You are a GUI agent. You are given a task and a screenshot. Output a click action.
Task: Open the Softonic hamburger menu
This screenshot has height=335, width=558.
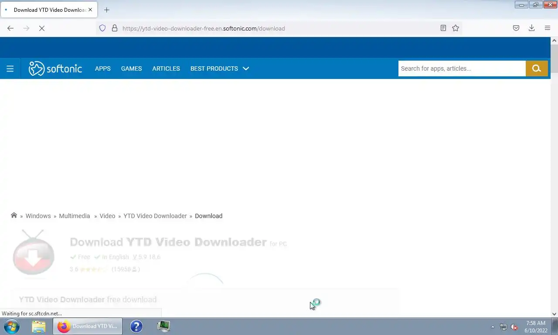10,68
